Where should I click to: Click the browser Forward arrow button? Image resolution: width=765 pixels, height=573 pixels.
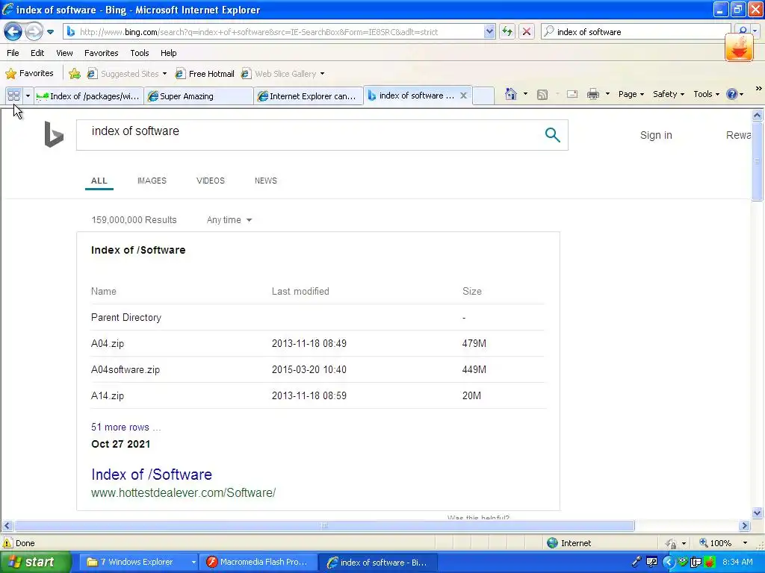pos(34,32)
